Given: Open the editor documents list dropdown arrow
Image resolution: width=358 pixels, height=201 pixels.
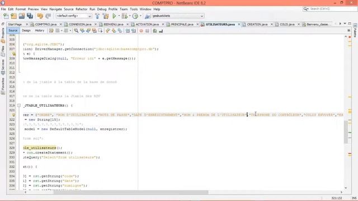Looking at the screenshot, I should pos(345,23).
